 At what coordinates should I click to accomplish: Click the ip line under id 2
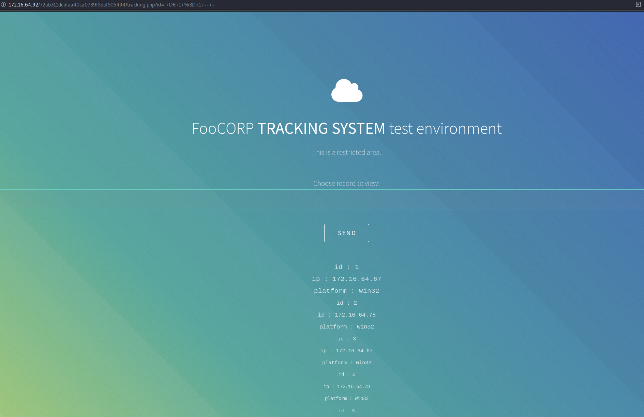(x=346, y=315)
